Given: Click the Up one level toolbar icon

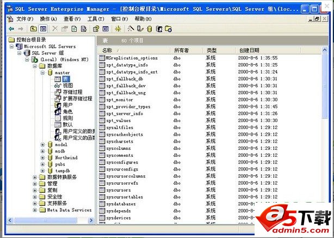Looking at the screenshot, I should click(33, 29).
